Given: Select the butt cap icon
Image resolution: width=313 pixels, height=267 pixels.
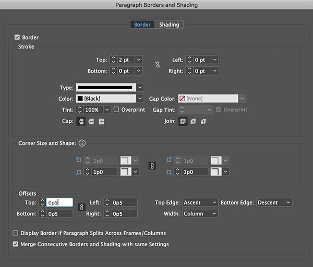Looking at the screenshot, I should pos(81,122).
